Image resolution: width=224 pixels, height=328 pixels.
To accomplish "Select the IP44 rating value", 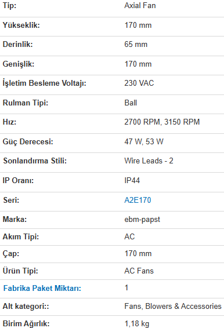I will (x=132, y=180).
